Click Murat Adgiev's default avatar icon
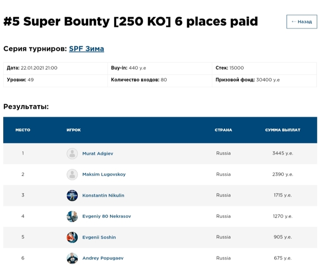The image size is (318, 265). coord(72,154)
